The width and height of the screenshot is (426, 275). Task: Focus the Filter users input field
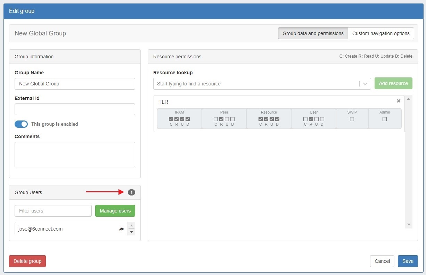coord(53,211)
